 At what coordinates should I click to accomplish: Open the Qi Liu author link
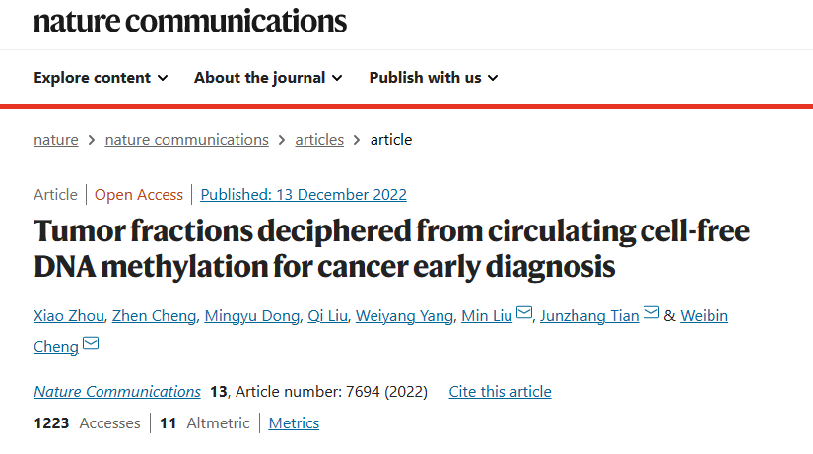point(328,315)
